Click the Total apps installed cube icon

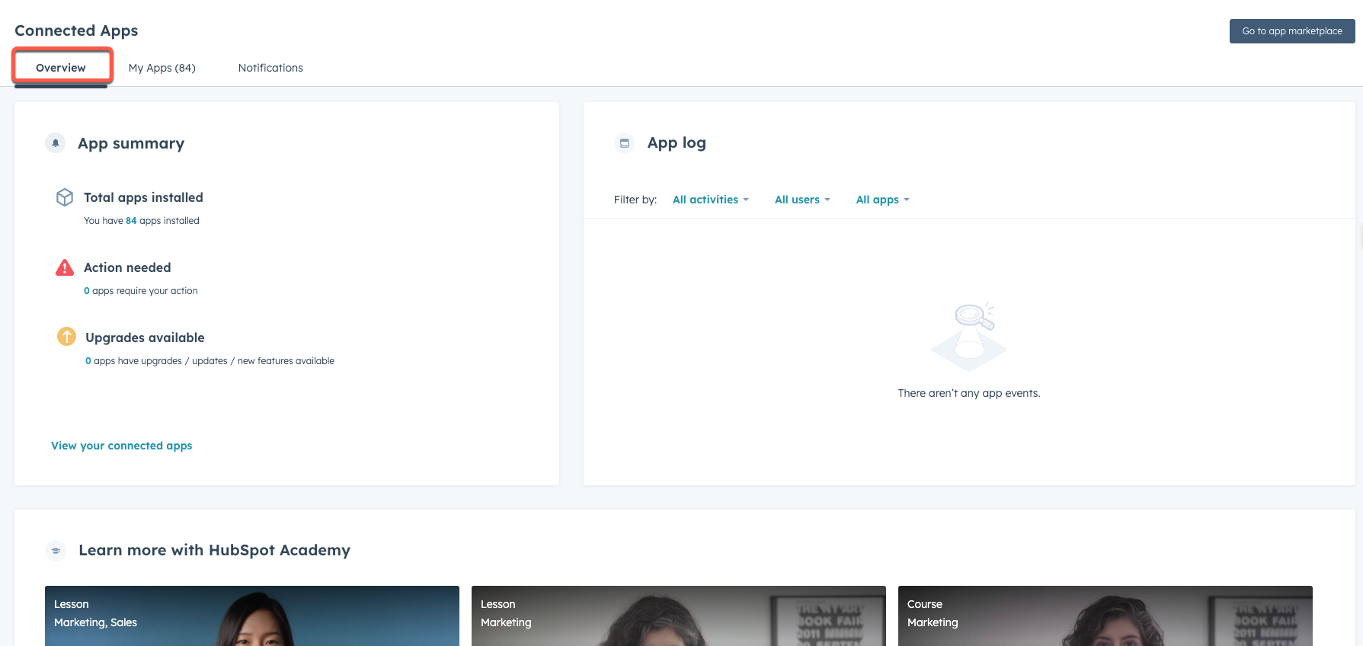(65, 197)
